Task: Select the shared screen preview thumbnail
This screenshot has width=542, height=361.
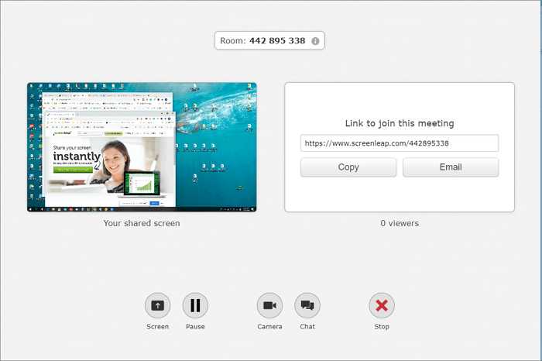Action: pos(142,147)
